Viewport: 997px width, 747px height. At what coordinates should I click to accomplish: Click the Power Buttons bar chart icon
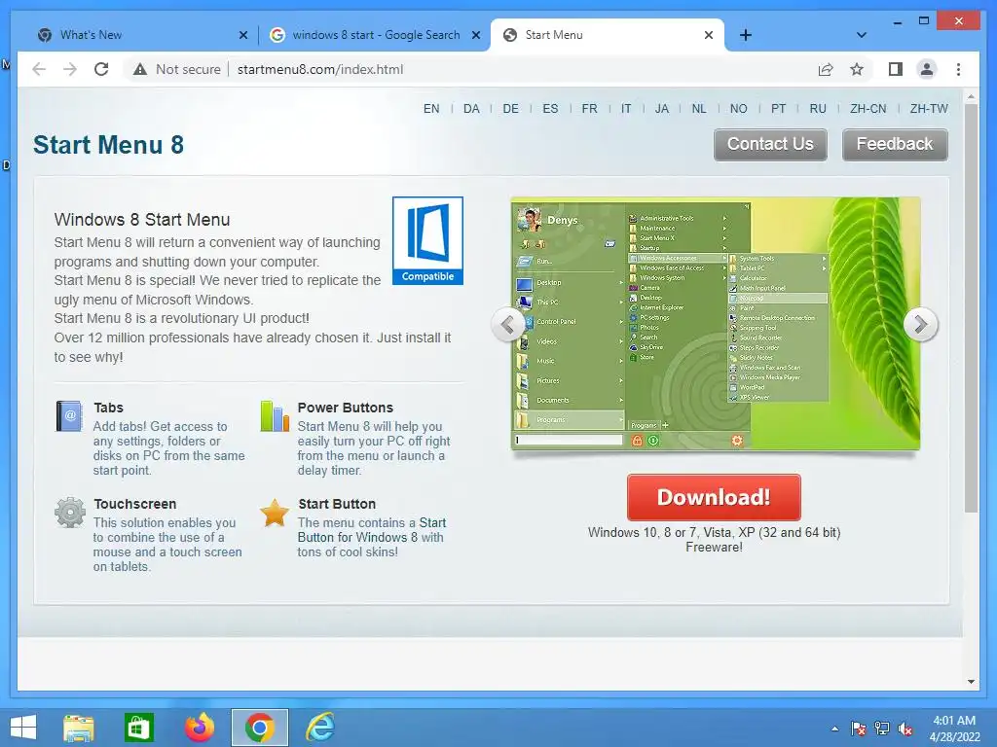tap(275, 416)
